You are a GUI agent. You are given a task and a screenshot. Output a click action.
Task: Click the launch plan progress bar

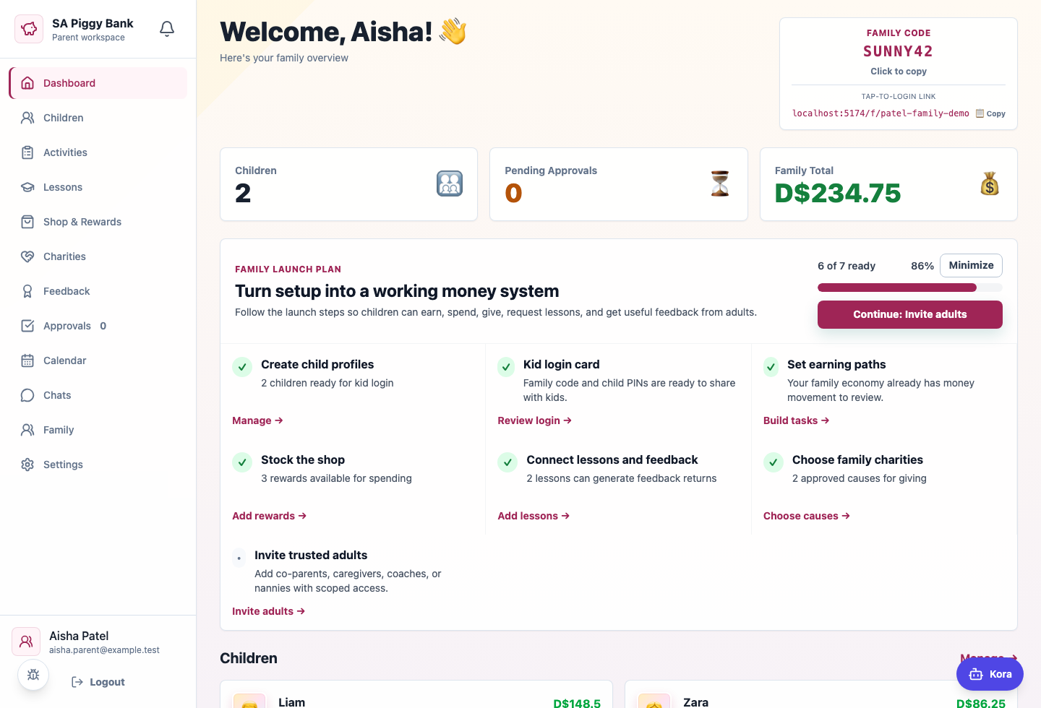tap(909, 288)
